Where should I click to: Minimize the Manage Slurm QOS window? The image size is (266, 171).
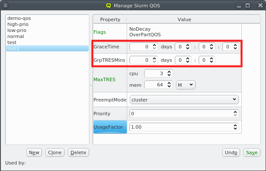tap(239, 6)
